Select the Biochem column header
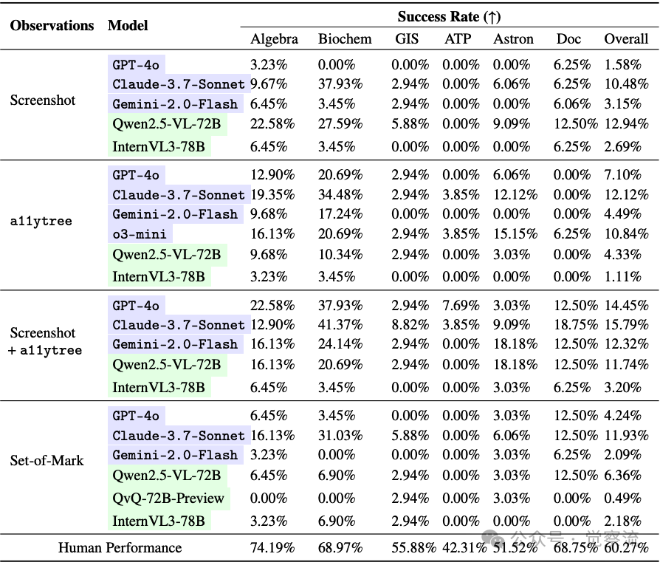 click(x=345, y=39)
